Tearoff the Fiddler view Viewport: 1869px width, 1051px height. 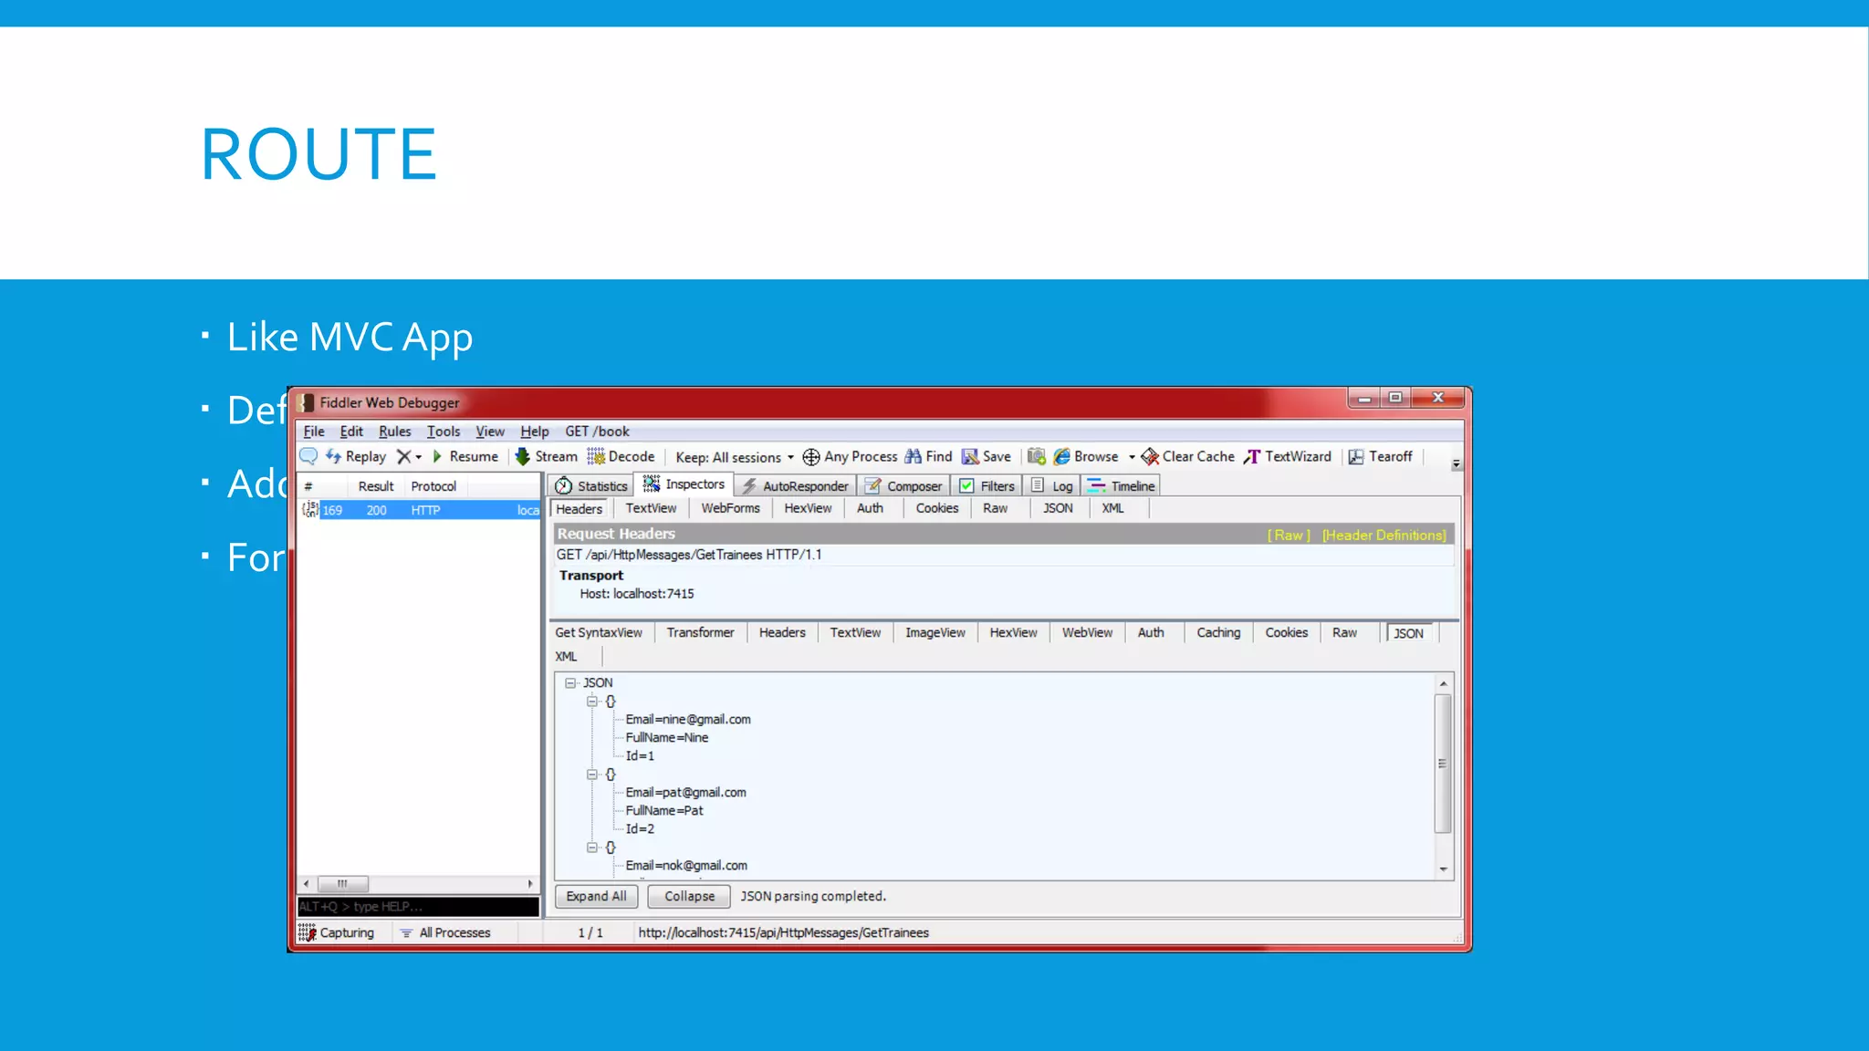tap(1380, 456)
